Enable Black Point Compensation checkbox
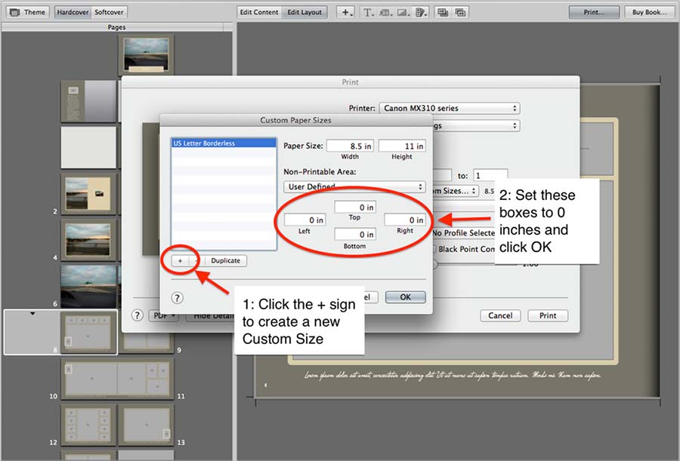This screenshot has width=680, height=461. 435,249
